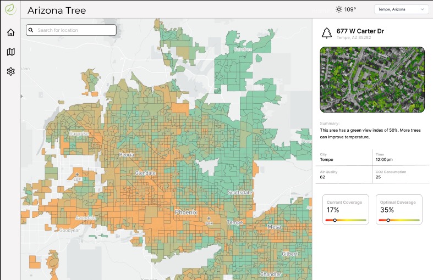Click the Carefree label on the map
433x280 pixels.
(x=243, y=49)
